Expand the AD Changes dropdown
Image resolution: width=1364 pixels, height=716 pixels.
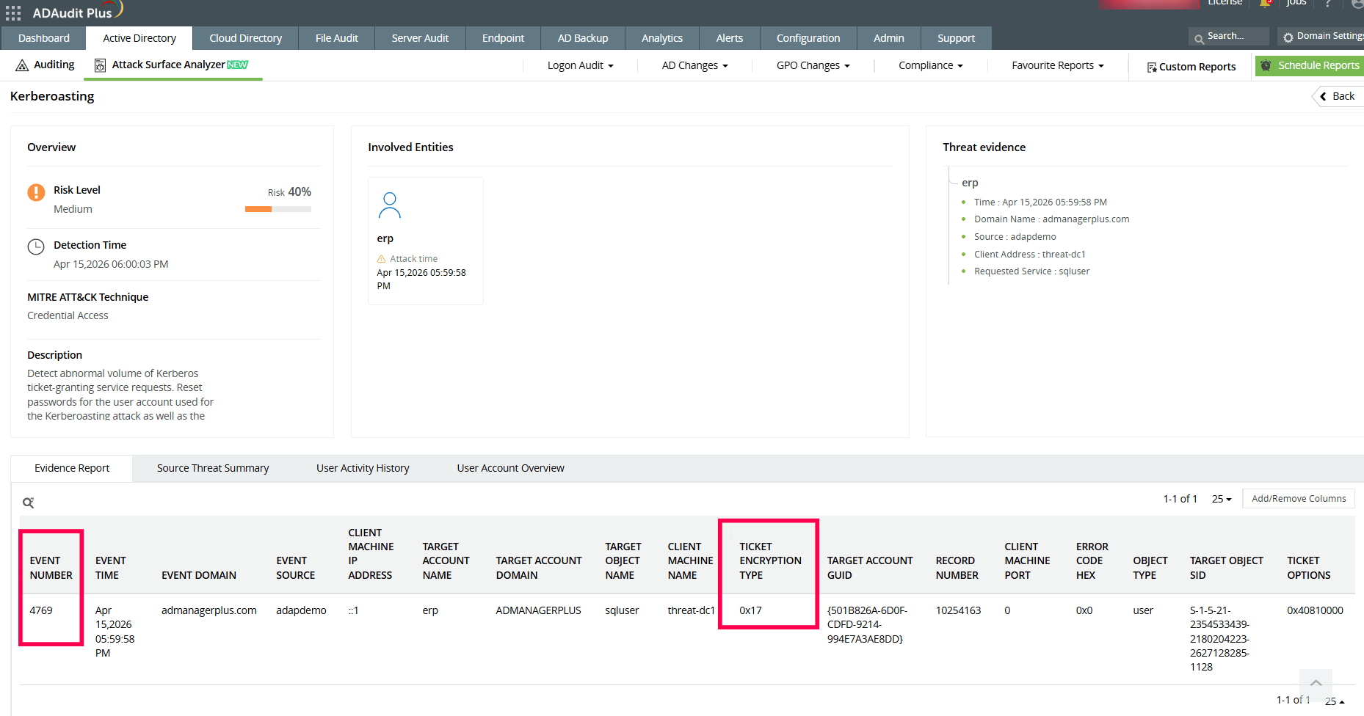click(694, 65)
